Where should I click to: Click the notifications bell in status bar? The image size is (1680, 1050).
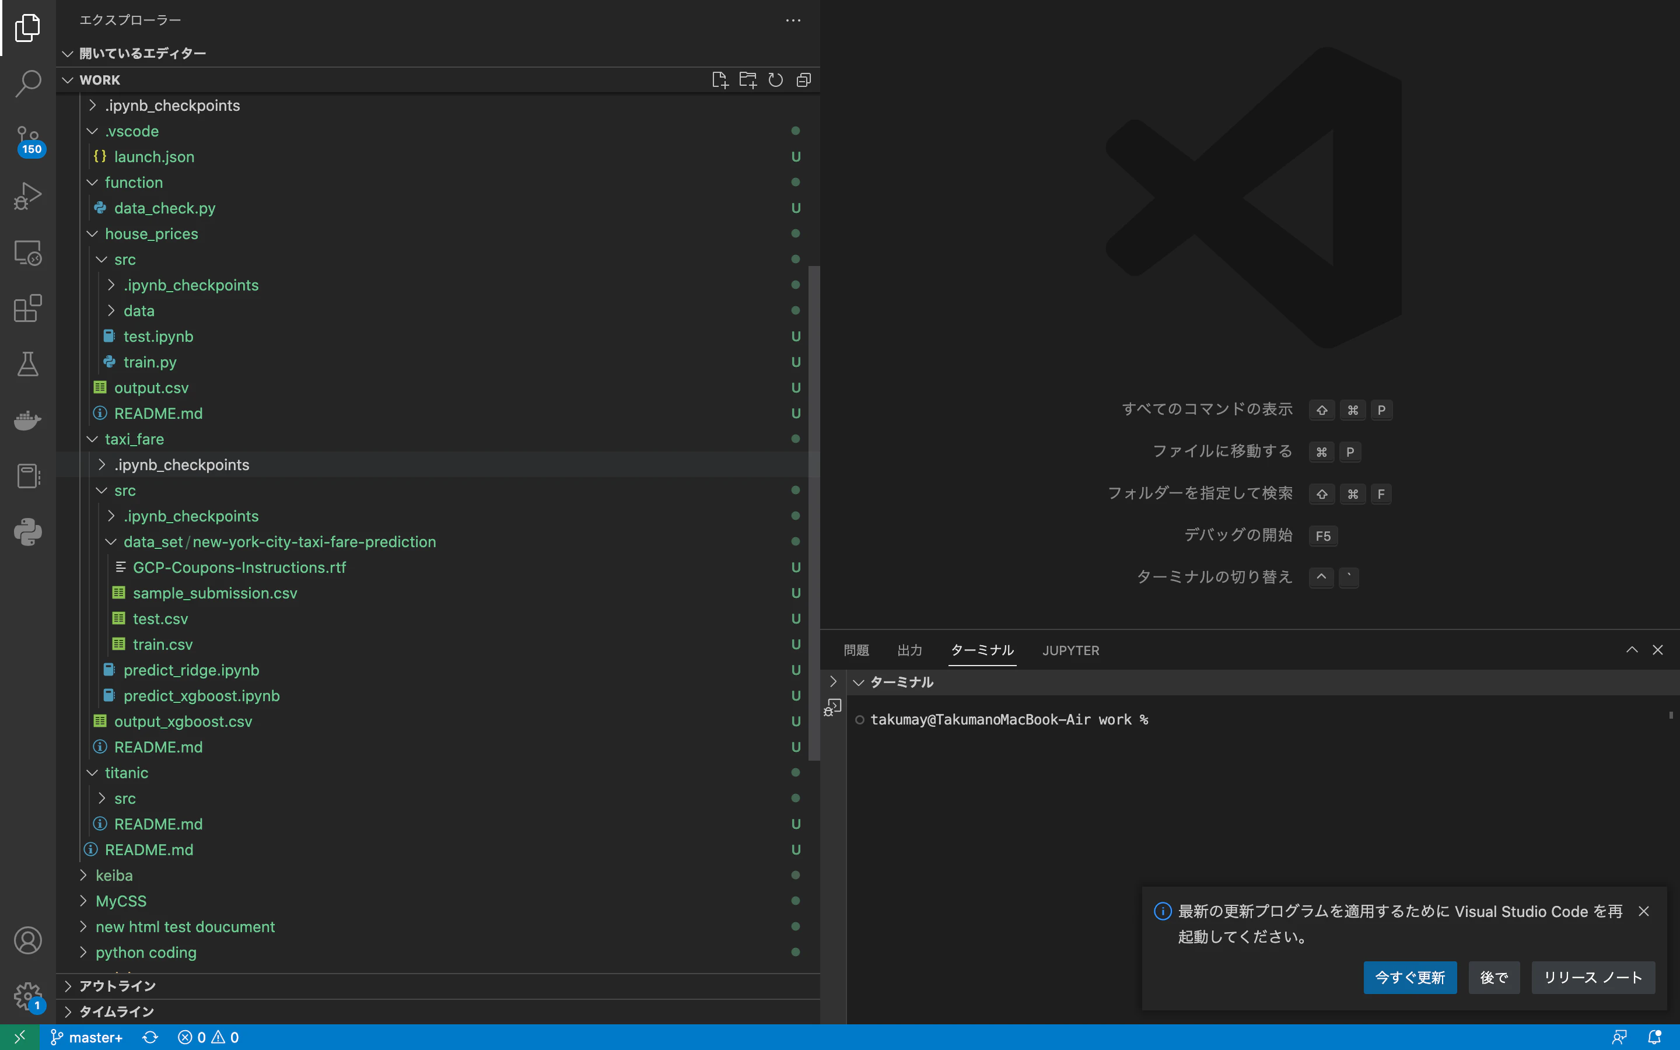(x=1654, y=1037)
